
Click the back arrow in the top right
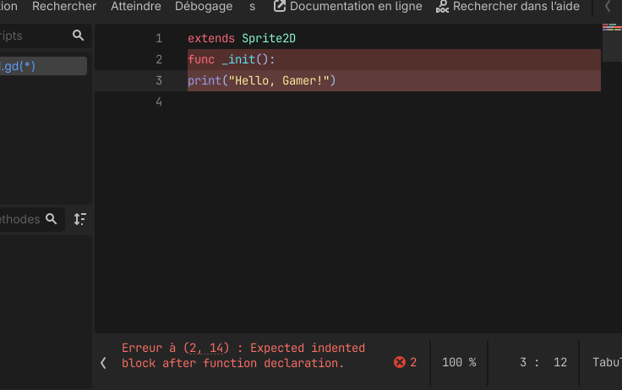point(608,6)
